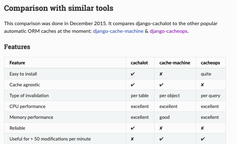Click the Features section heading
237x144 pixels.
17,47
